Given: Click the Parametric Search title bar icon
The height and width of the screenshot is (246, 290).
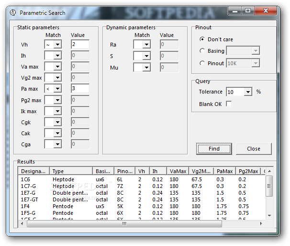Looking at the screenshot, I should [x=12, y=13].
